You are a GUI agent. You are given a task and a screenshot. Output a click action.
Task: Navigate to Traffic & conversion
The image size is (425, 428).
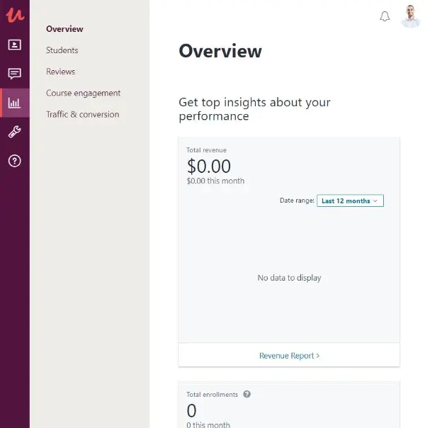tap(82, 114)
